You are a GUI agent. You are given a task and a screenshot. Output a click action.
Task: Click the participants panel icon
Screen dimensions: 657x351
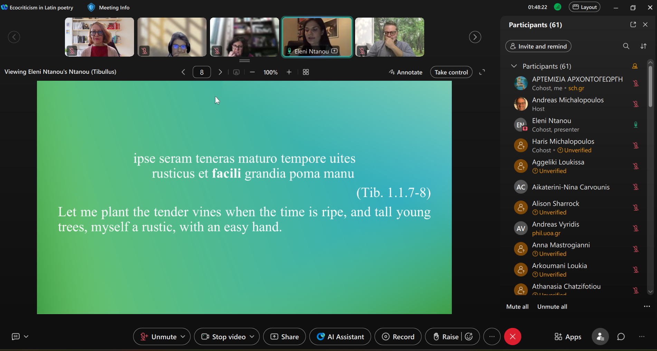600,337
